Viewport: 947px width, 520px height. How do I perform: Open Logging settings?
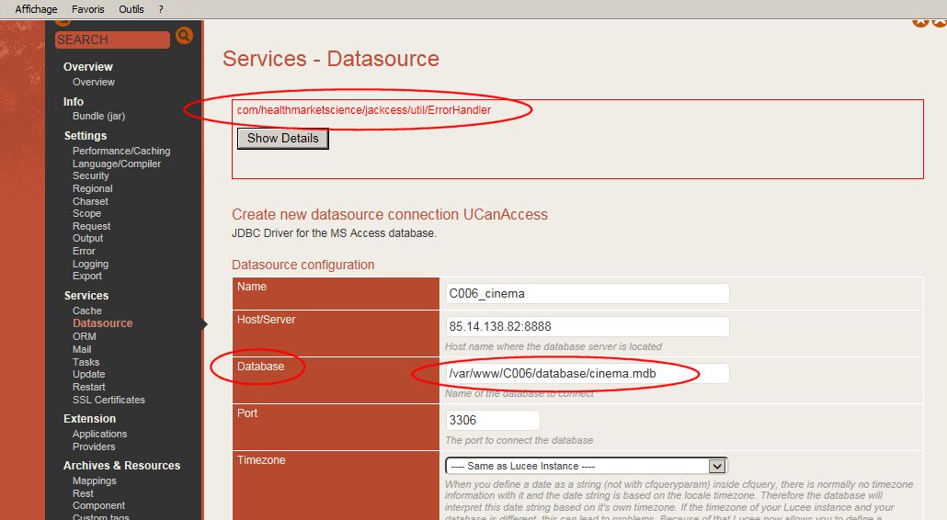tap(91, 264)
